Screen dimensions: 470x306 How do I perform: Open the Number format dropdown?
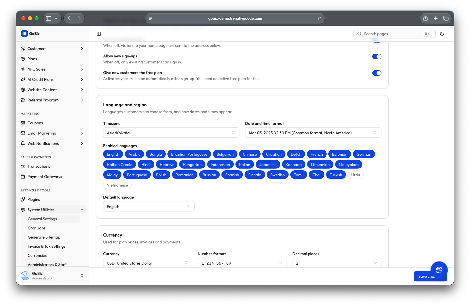click(x=242, y=263)
